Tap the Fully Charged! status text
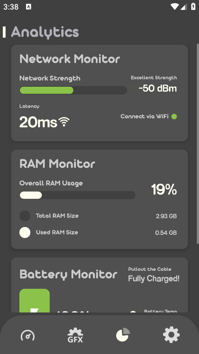199x354 pixels. coord(154,279)
